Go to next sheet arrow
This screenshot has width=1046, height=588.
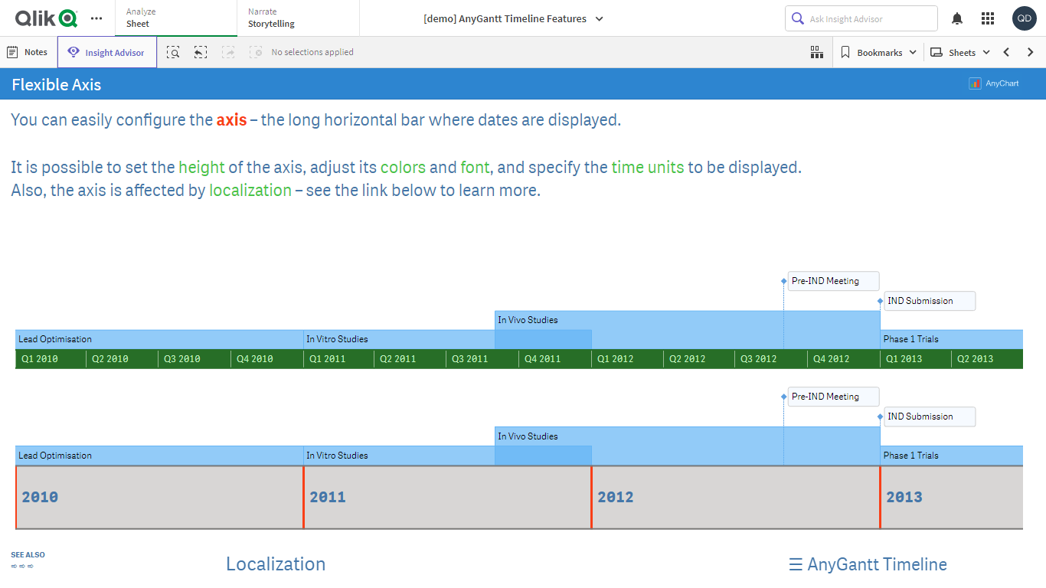point(1030,52)
